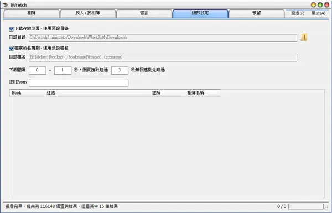Open the 設定(F) menu
This screenshot has width=332, height=213.
298,13
